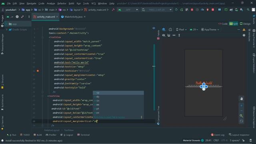
Task: Click the scroll-from-source target icon in Project panel
Action: click(17, 17)
